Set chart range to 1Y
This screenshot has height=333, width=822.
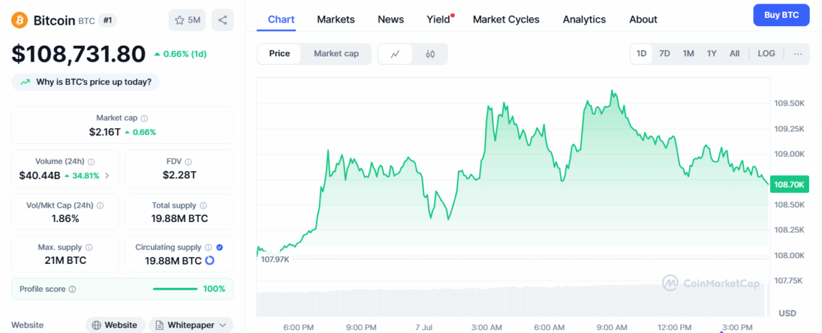tap(712, 53)
